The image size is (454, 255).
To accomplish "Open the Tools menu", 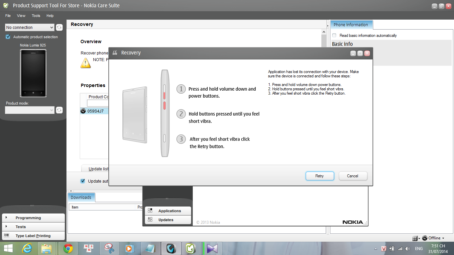I will point(36,16).
